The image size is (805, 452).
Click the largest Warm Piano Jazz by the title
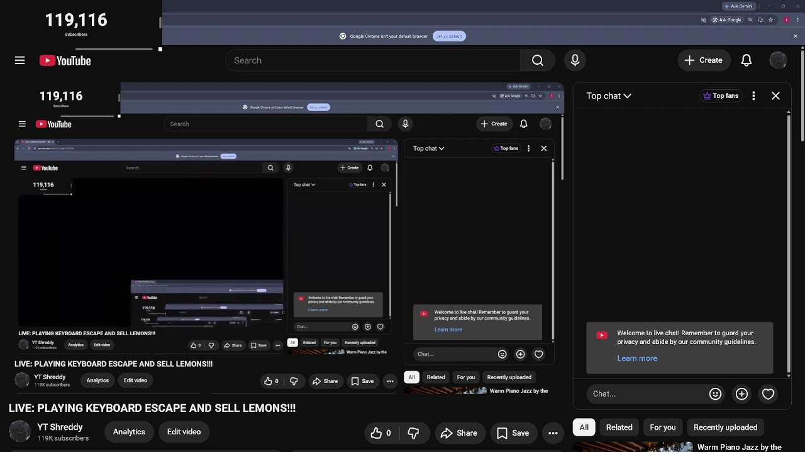[739, 447]
